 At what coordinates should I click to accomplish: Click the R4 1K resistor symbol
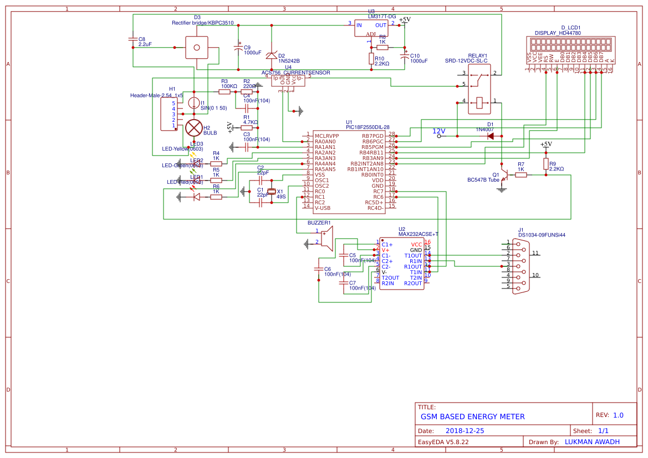[216, 163]
